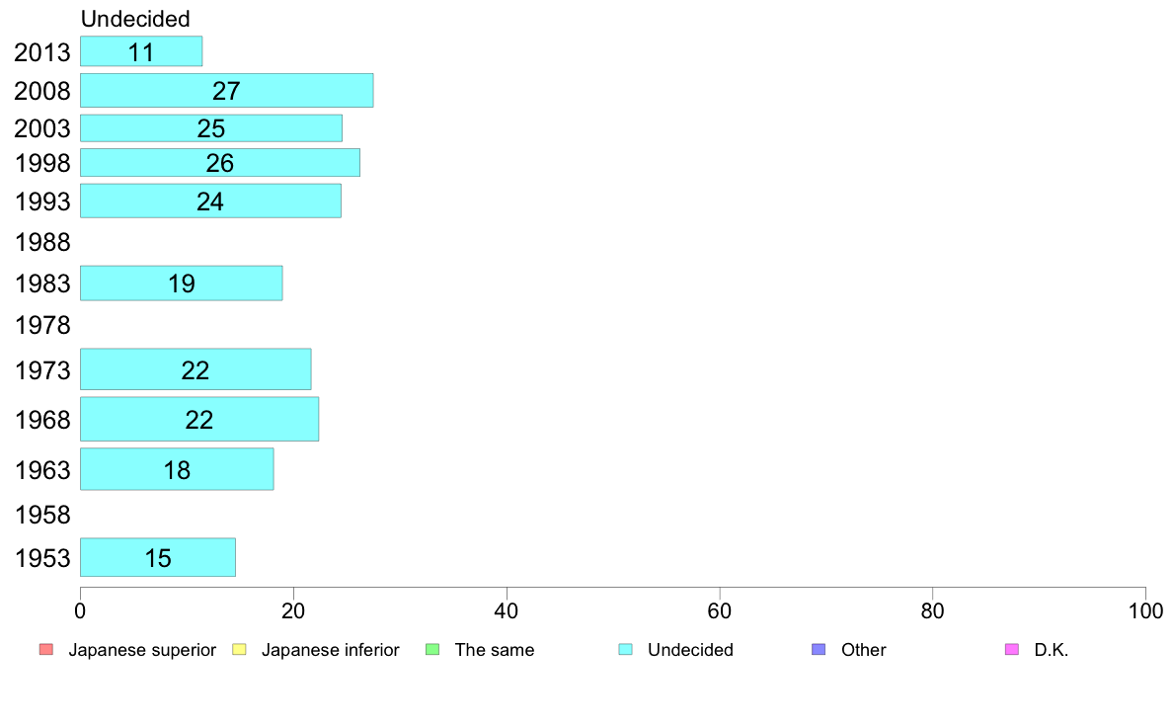Click the blue Other legend swatch
The image size is (1173, 727).
coord(819,649)
